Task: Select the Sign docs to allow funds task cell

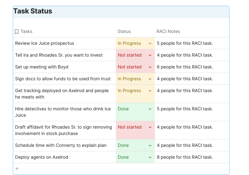Action: pyautogui.click(x=63, y=79)
